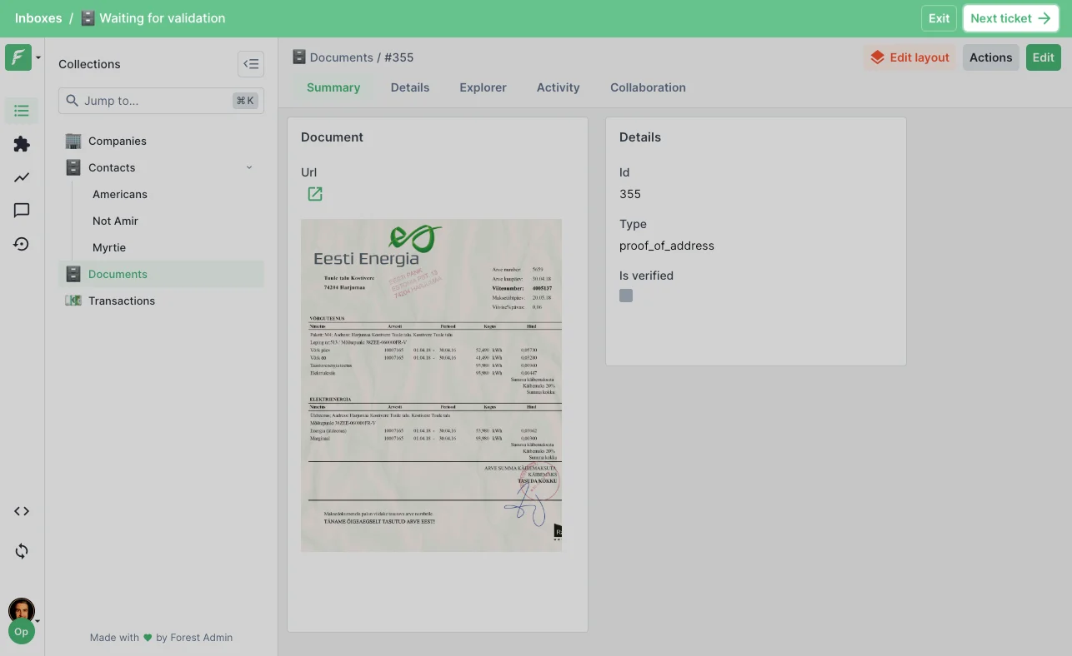Click the Forest Admin footer link
The image size is (1072, 656).
201,638
